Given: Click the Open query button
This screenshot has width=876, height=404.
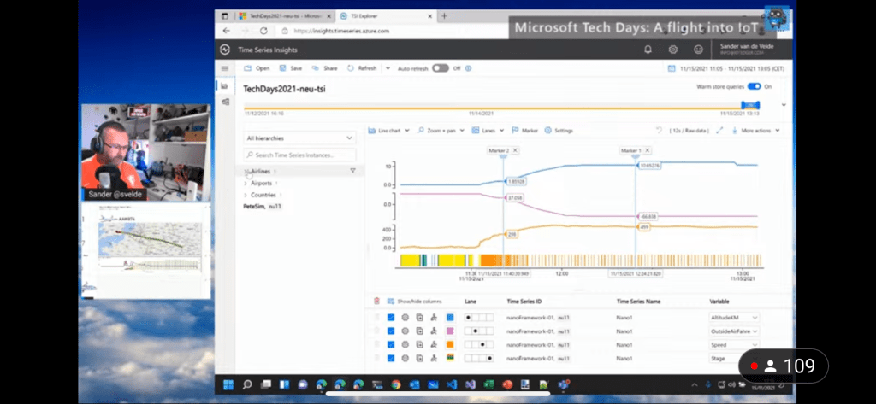Looking at the screenshot, I should pos(257,68).
